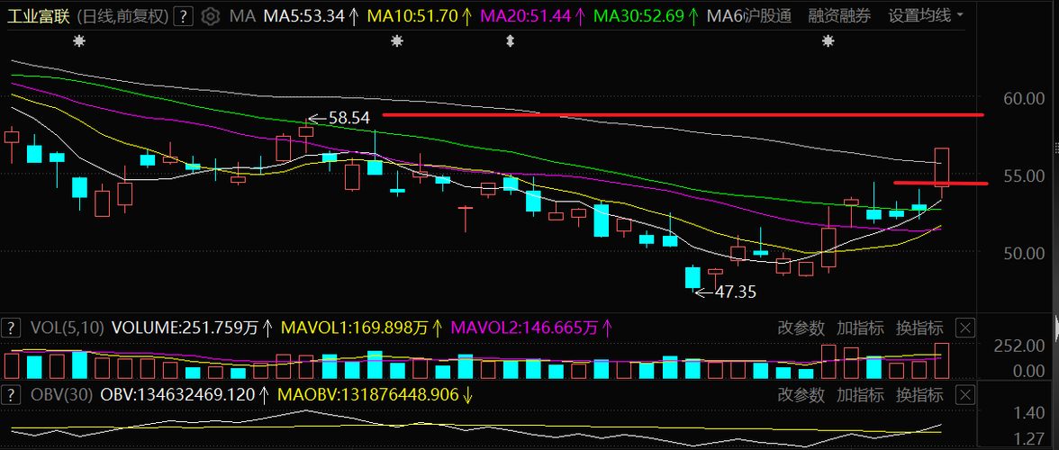Click 换指标 in the VOL panel
1059x450 pixels.
919,328
